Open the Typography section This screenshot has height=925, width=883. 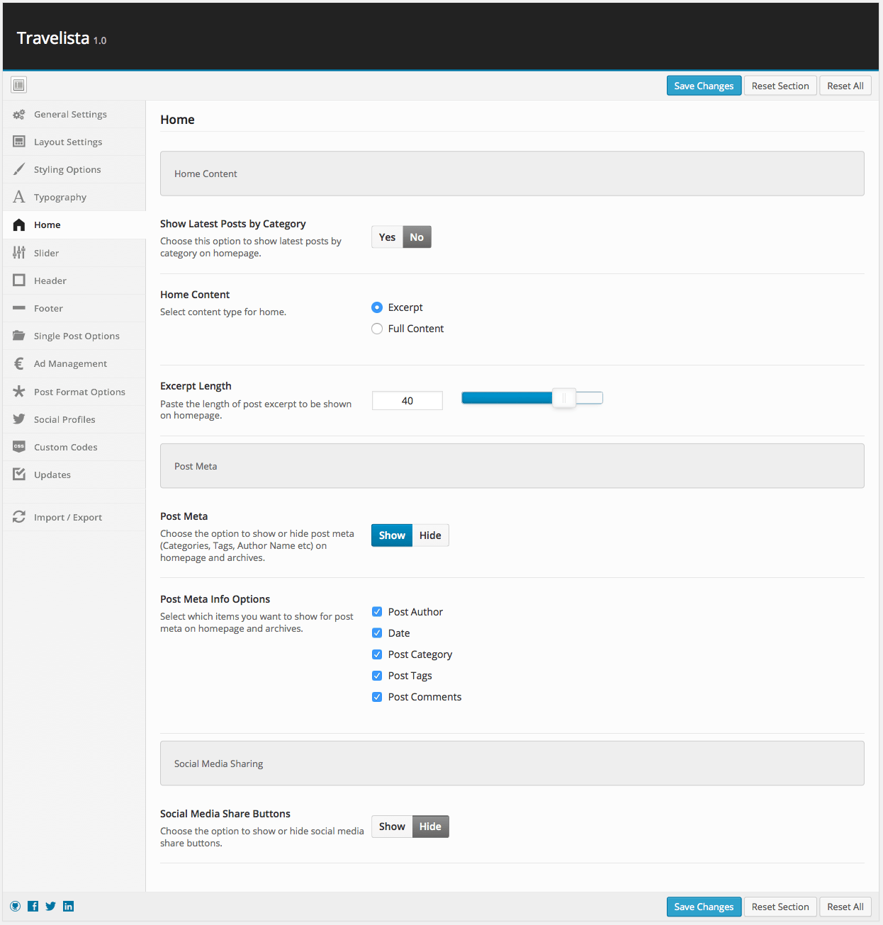(x=74, y=197)
